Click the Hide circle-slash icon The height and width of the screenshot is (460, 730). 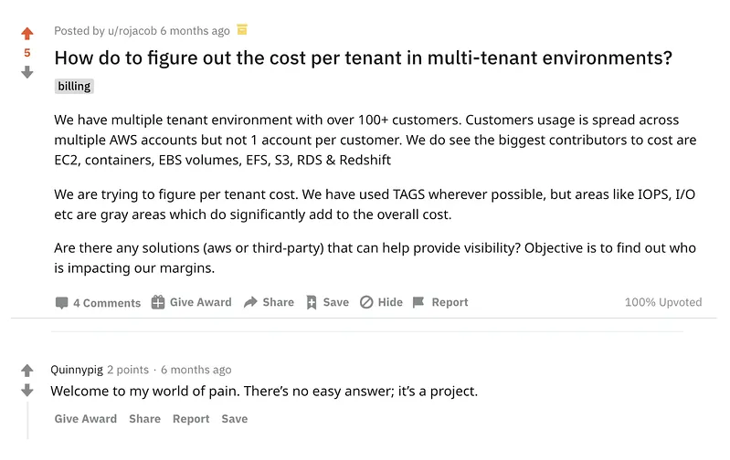coord(366,302)
